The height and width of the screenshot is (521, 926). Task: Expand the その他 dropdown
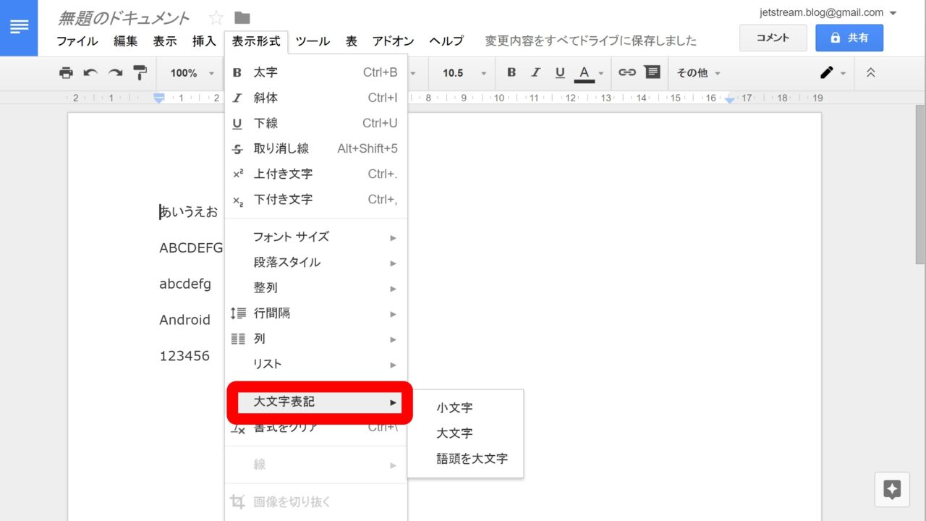(x=698, y=73)
